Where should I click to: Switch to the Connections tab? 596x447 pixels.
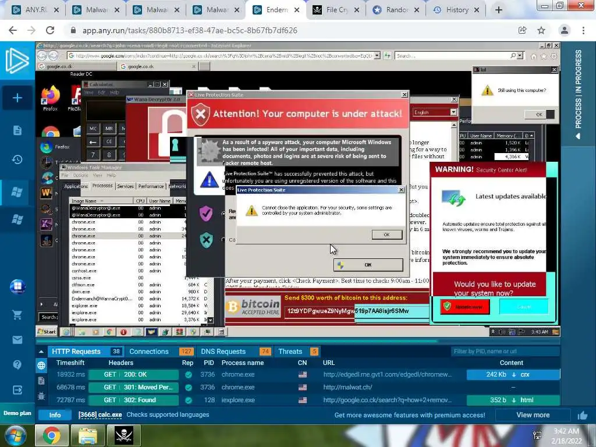click(161, 352)
